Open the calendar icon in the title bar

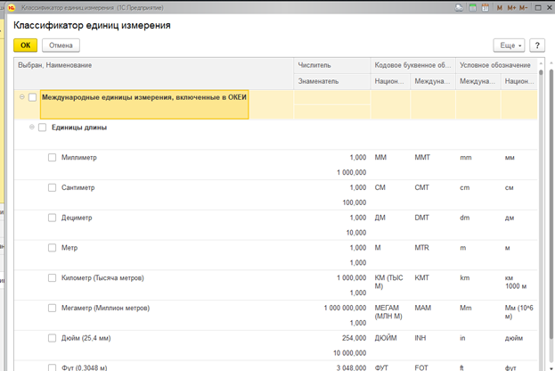coord(486,7)
